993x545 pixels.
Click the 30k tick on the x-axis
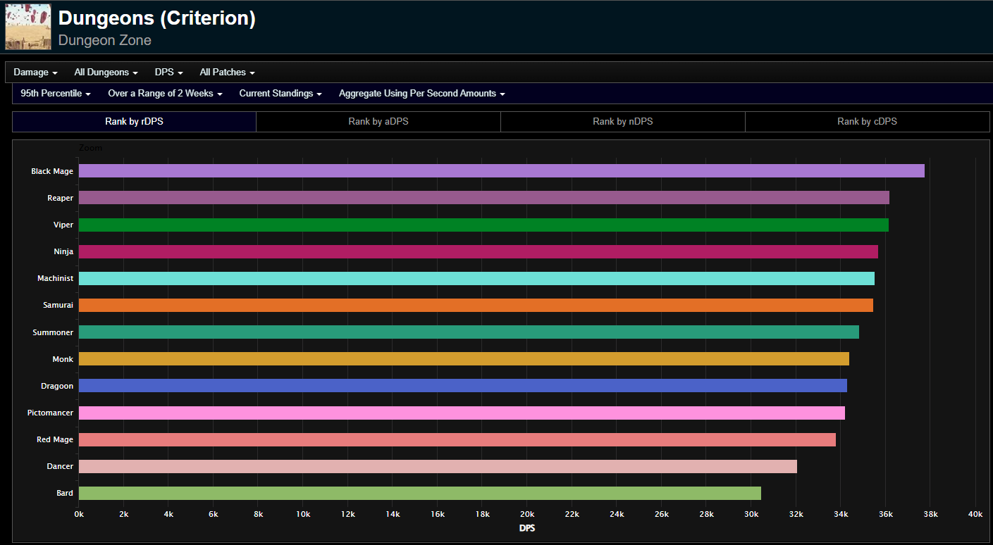point(751,514)
